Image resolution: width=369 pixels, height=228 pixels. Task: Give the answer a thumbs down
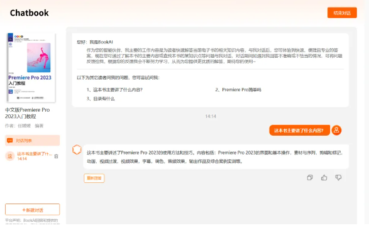coord(338,178)
